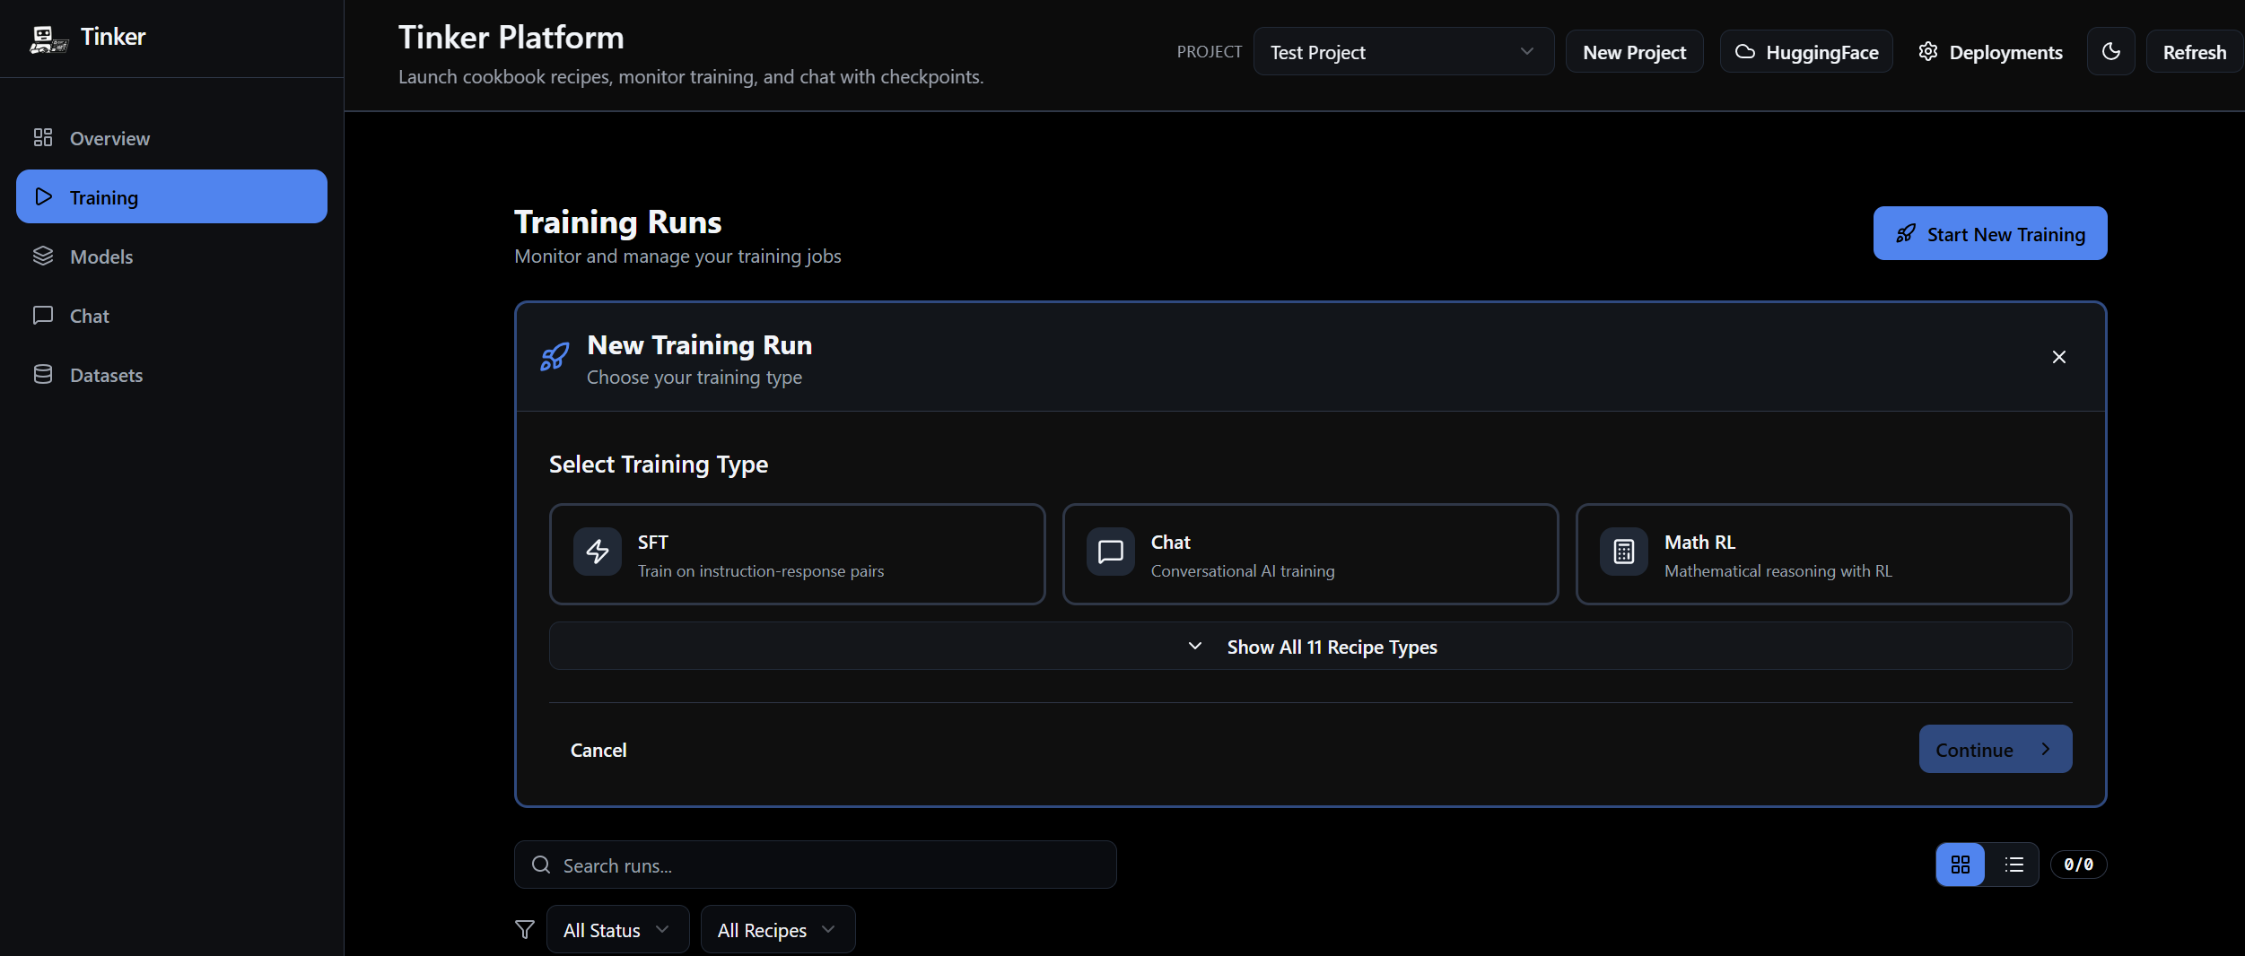Screen dimensions: 2245x956
Task: Select the SFT training type card
Action: pyautogui.click(x=797, y=553)
